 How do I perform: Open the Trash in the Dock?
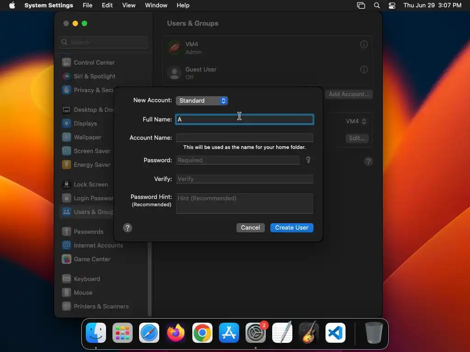pyautogui.click(x=374, y=333)
